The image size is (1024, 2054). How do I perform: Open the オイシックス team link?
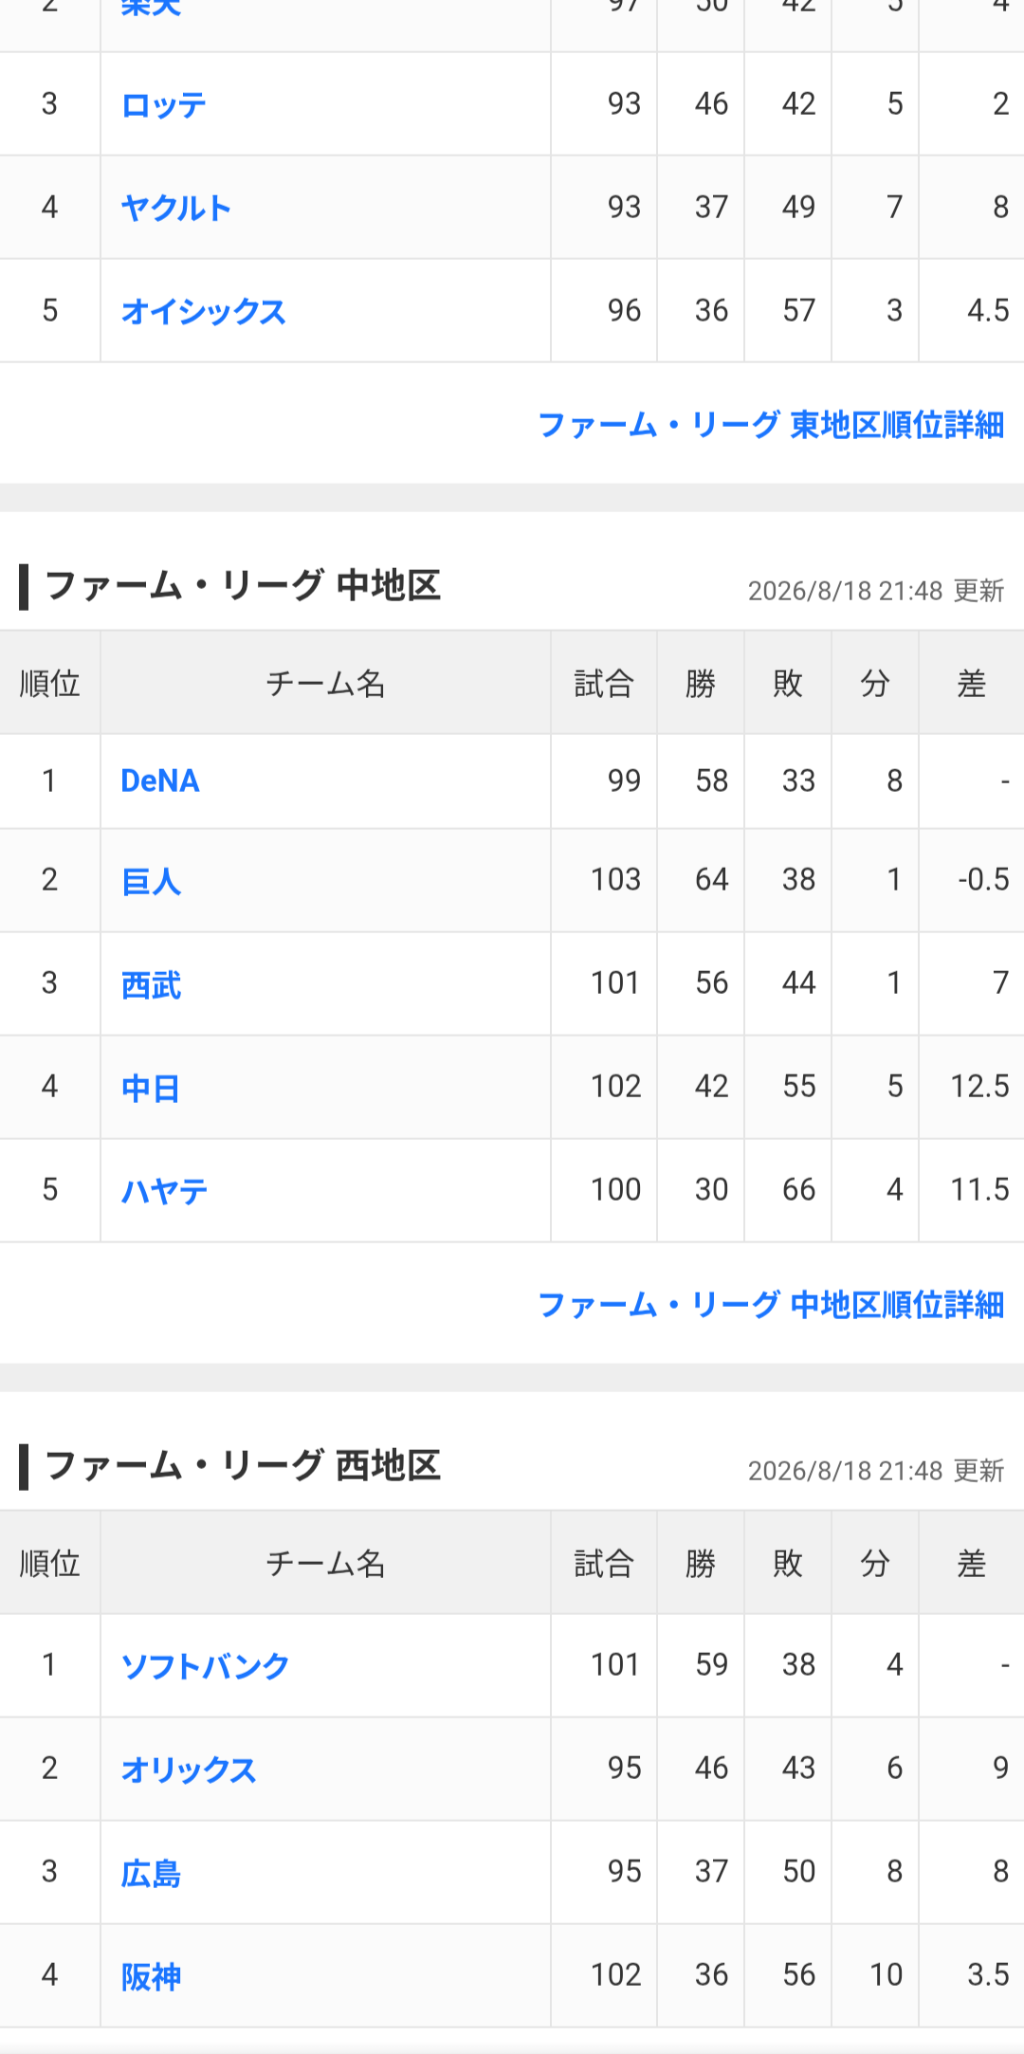tap(203, 311)
